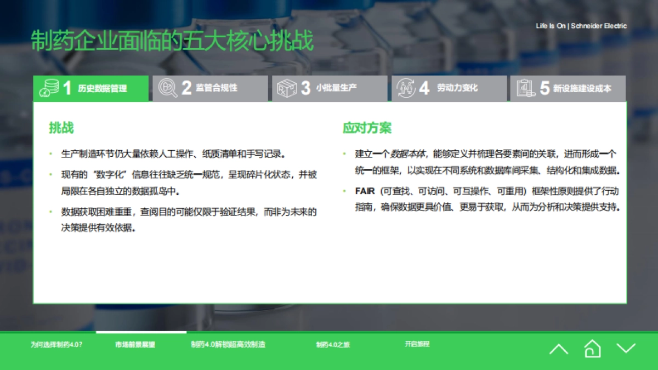Switch to the 监管合规性 tab

[x=211, y=88]
